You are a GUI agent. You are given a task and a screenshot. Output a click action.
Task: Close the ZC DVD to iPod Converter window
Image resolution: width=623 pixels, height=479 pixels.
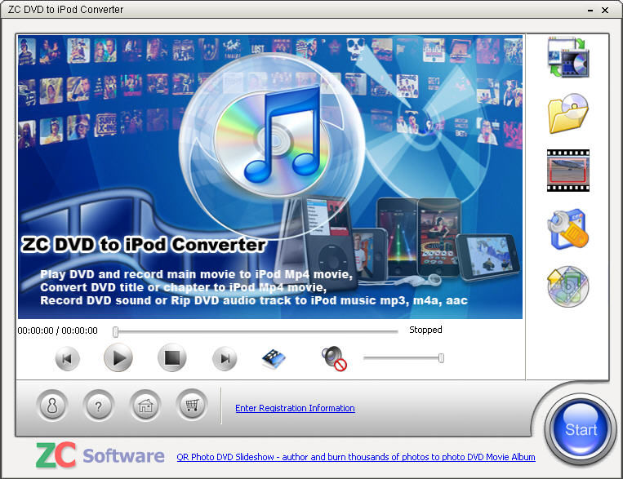(605, 11)
